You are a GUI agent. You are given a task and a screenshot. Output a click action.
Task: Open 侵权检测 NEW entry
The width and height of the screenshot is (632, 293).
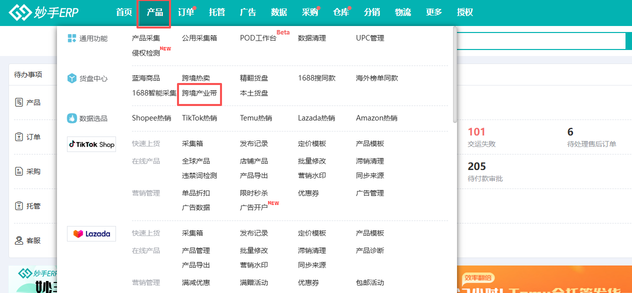[x=146, y=53]
